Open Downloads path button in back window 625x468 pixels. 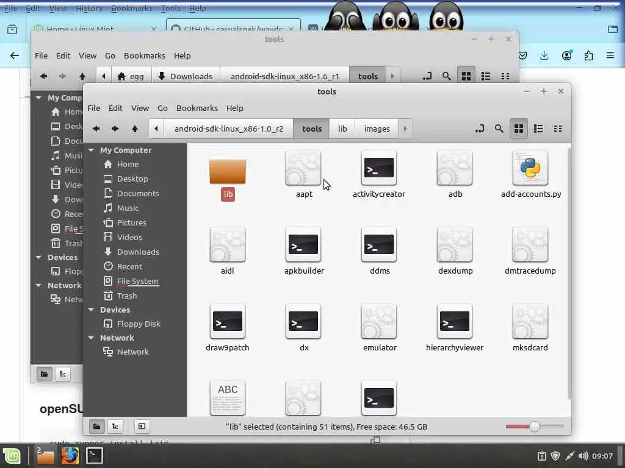tap(186, 76)
